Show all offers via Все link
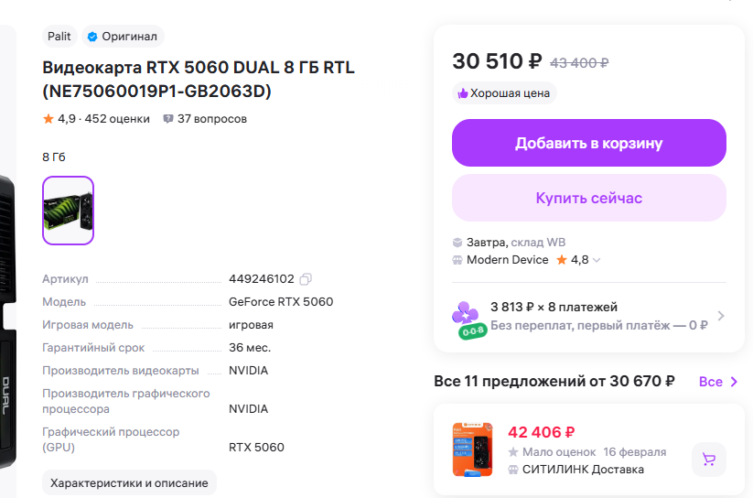This screenshot has height=498, width=753. pos(718,382)
